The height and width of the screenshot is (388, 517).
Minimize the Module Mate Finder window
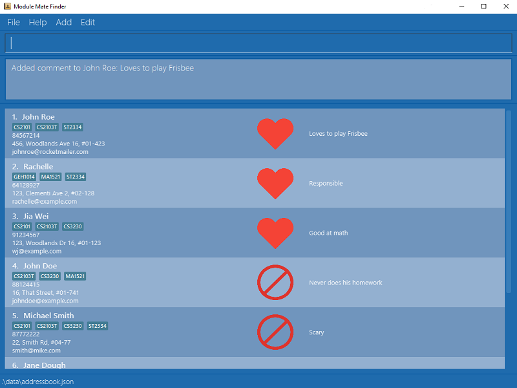pos(461,6)
